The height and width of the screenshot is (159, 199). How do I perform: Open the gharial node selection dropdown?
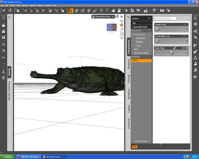pos(141,19)
